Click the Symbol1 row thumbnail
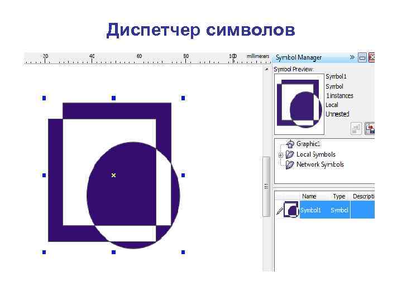 click(x=291, y=210)
